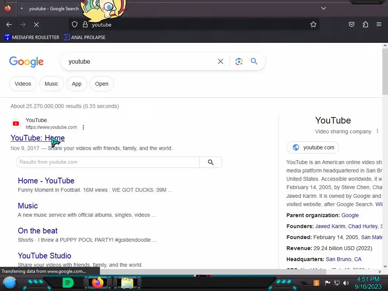This screenshot has width=388, height=291.
Task: Open the green notes app in taskbar
Action: [68, 283]
